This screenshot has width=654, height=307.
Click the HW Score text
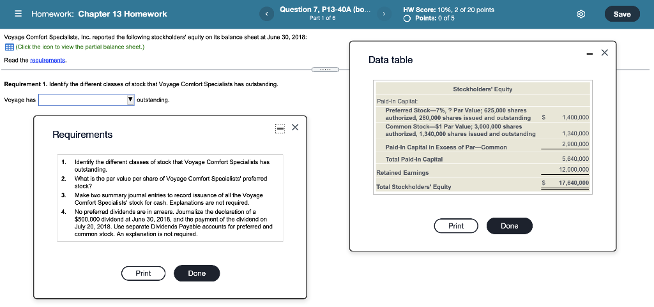point(448,10)
